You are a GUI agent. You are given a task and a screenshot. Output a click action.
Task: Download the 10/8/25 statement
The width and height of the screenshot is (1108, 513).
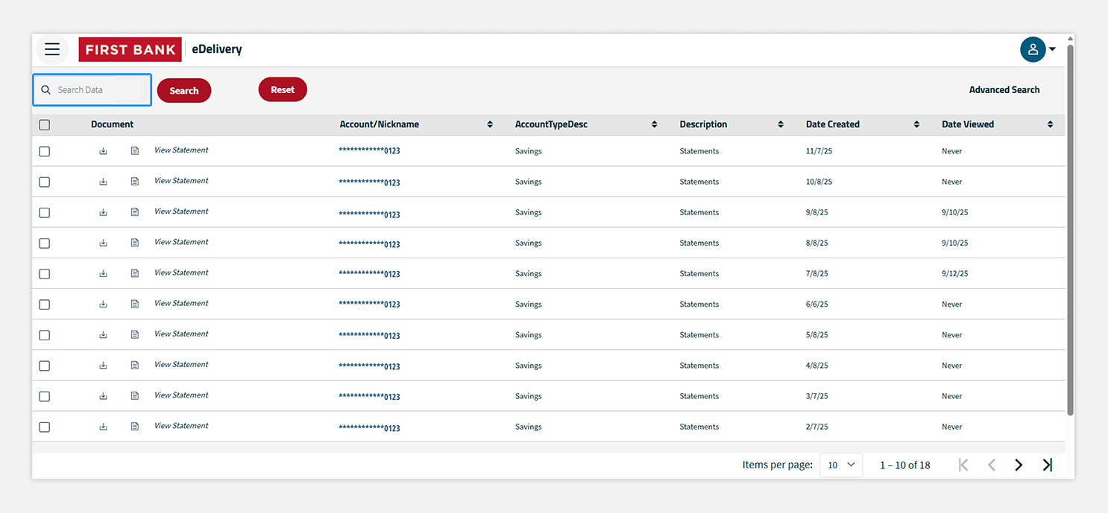104,182
